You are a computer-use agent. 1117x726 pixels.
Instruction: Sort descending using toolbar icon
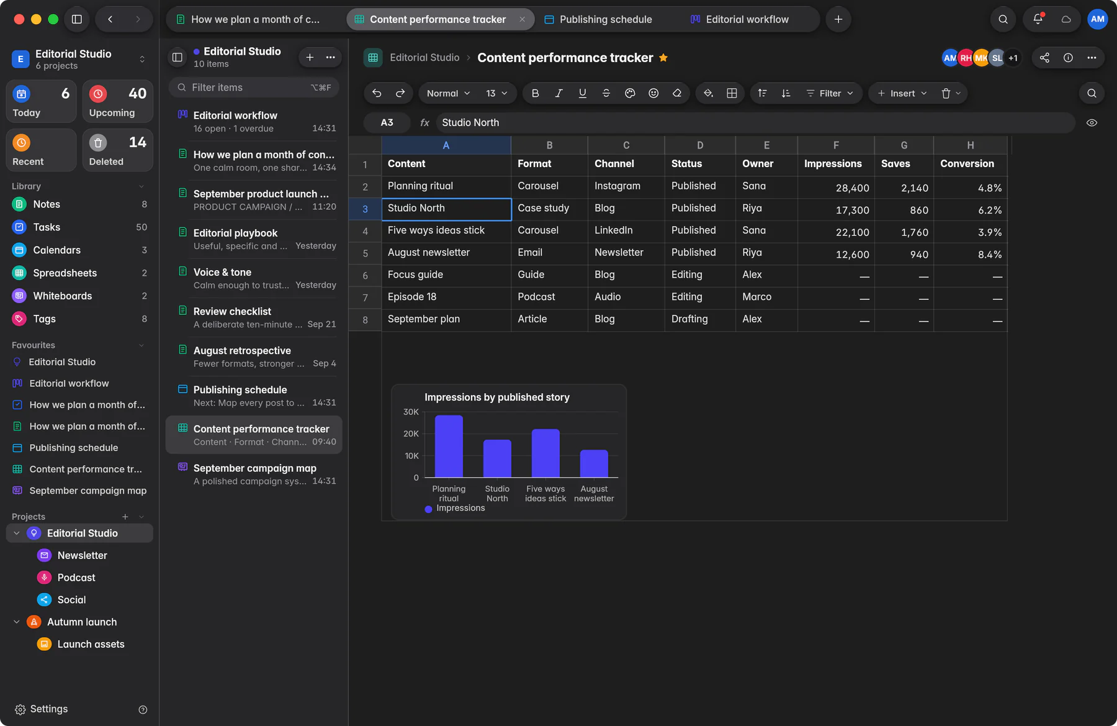[x=786, y=93]
